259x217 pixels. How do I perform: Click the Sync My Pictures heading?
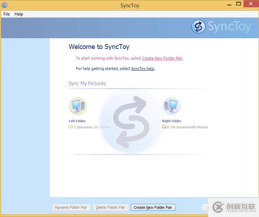tap(87, 83)
